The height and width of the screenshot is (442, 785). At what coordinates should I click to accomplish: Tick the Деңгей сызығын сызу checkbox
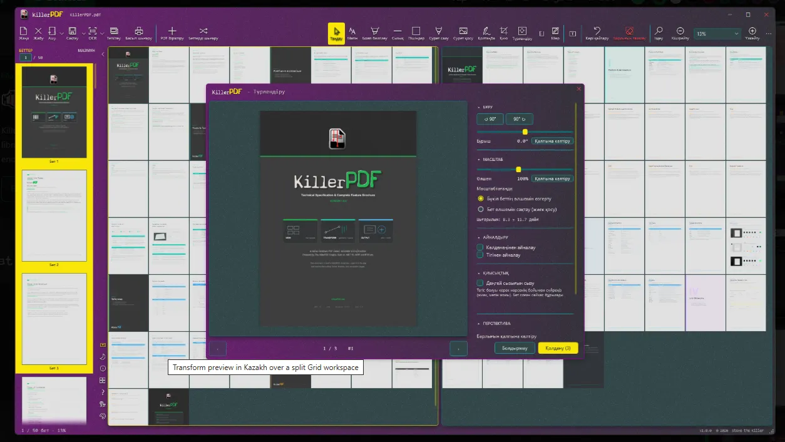click(480, 283)
